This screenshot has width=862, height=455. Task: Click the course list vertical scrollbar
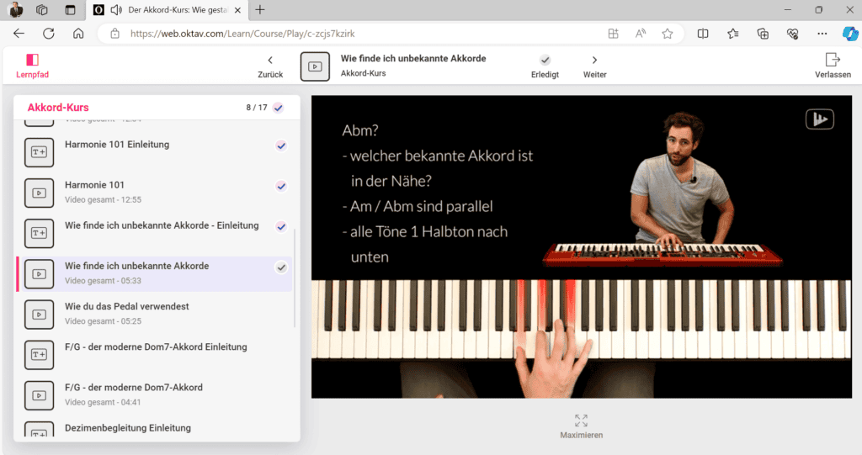(x=295, y=278)
